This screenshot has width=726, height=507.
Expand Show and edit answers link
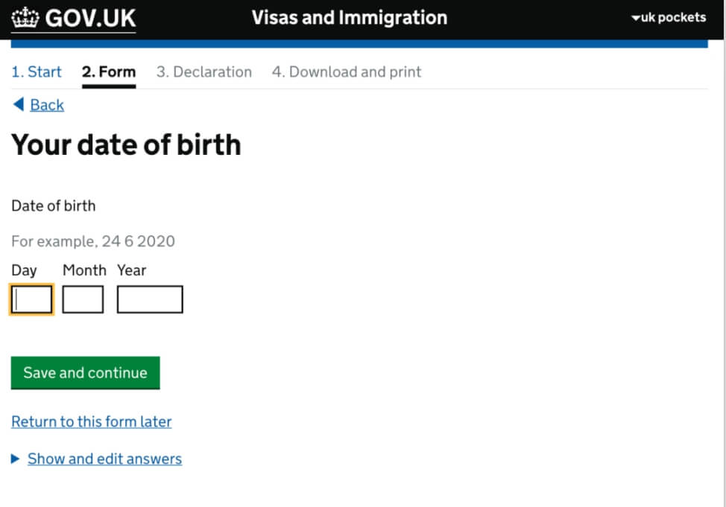[x=104, y=459]
